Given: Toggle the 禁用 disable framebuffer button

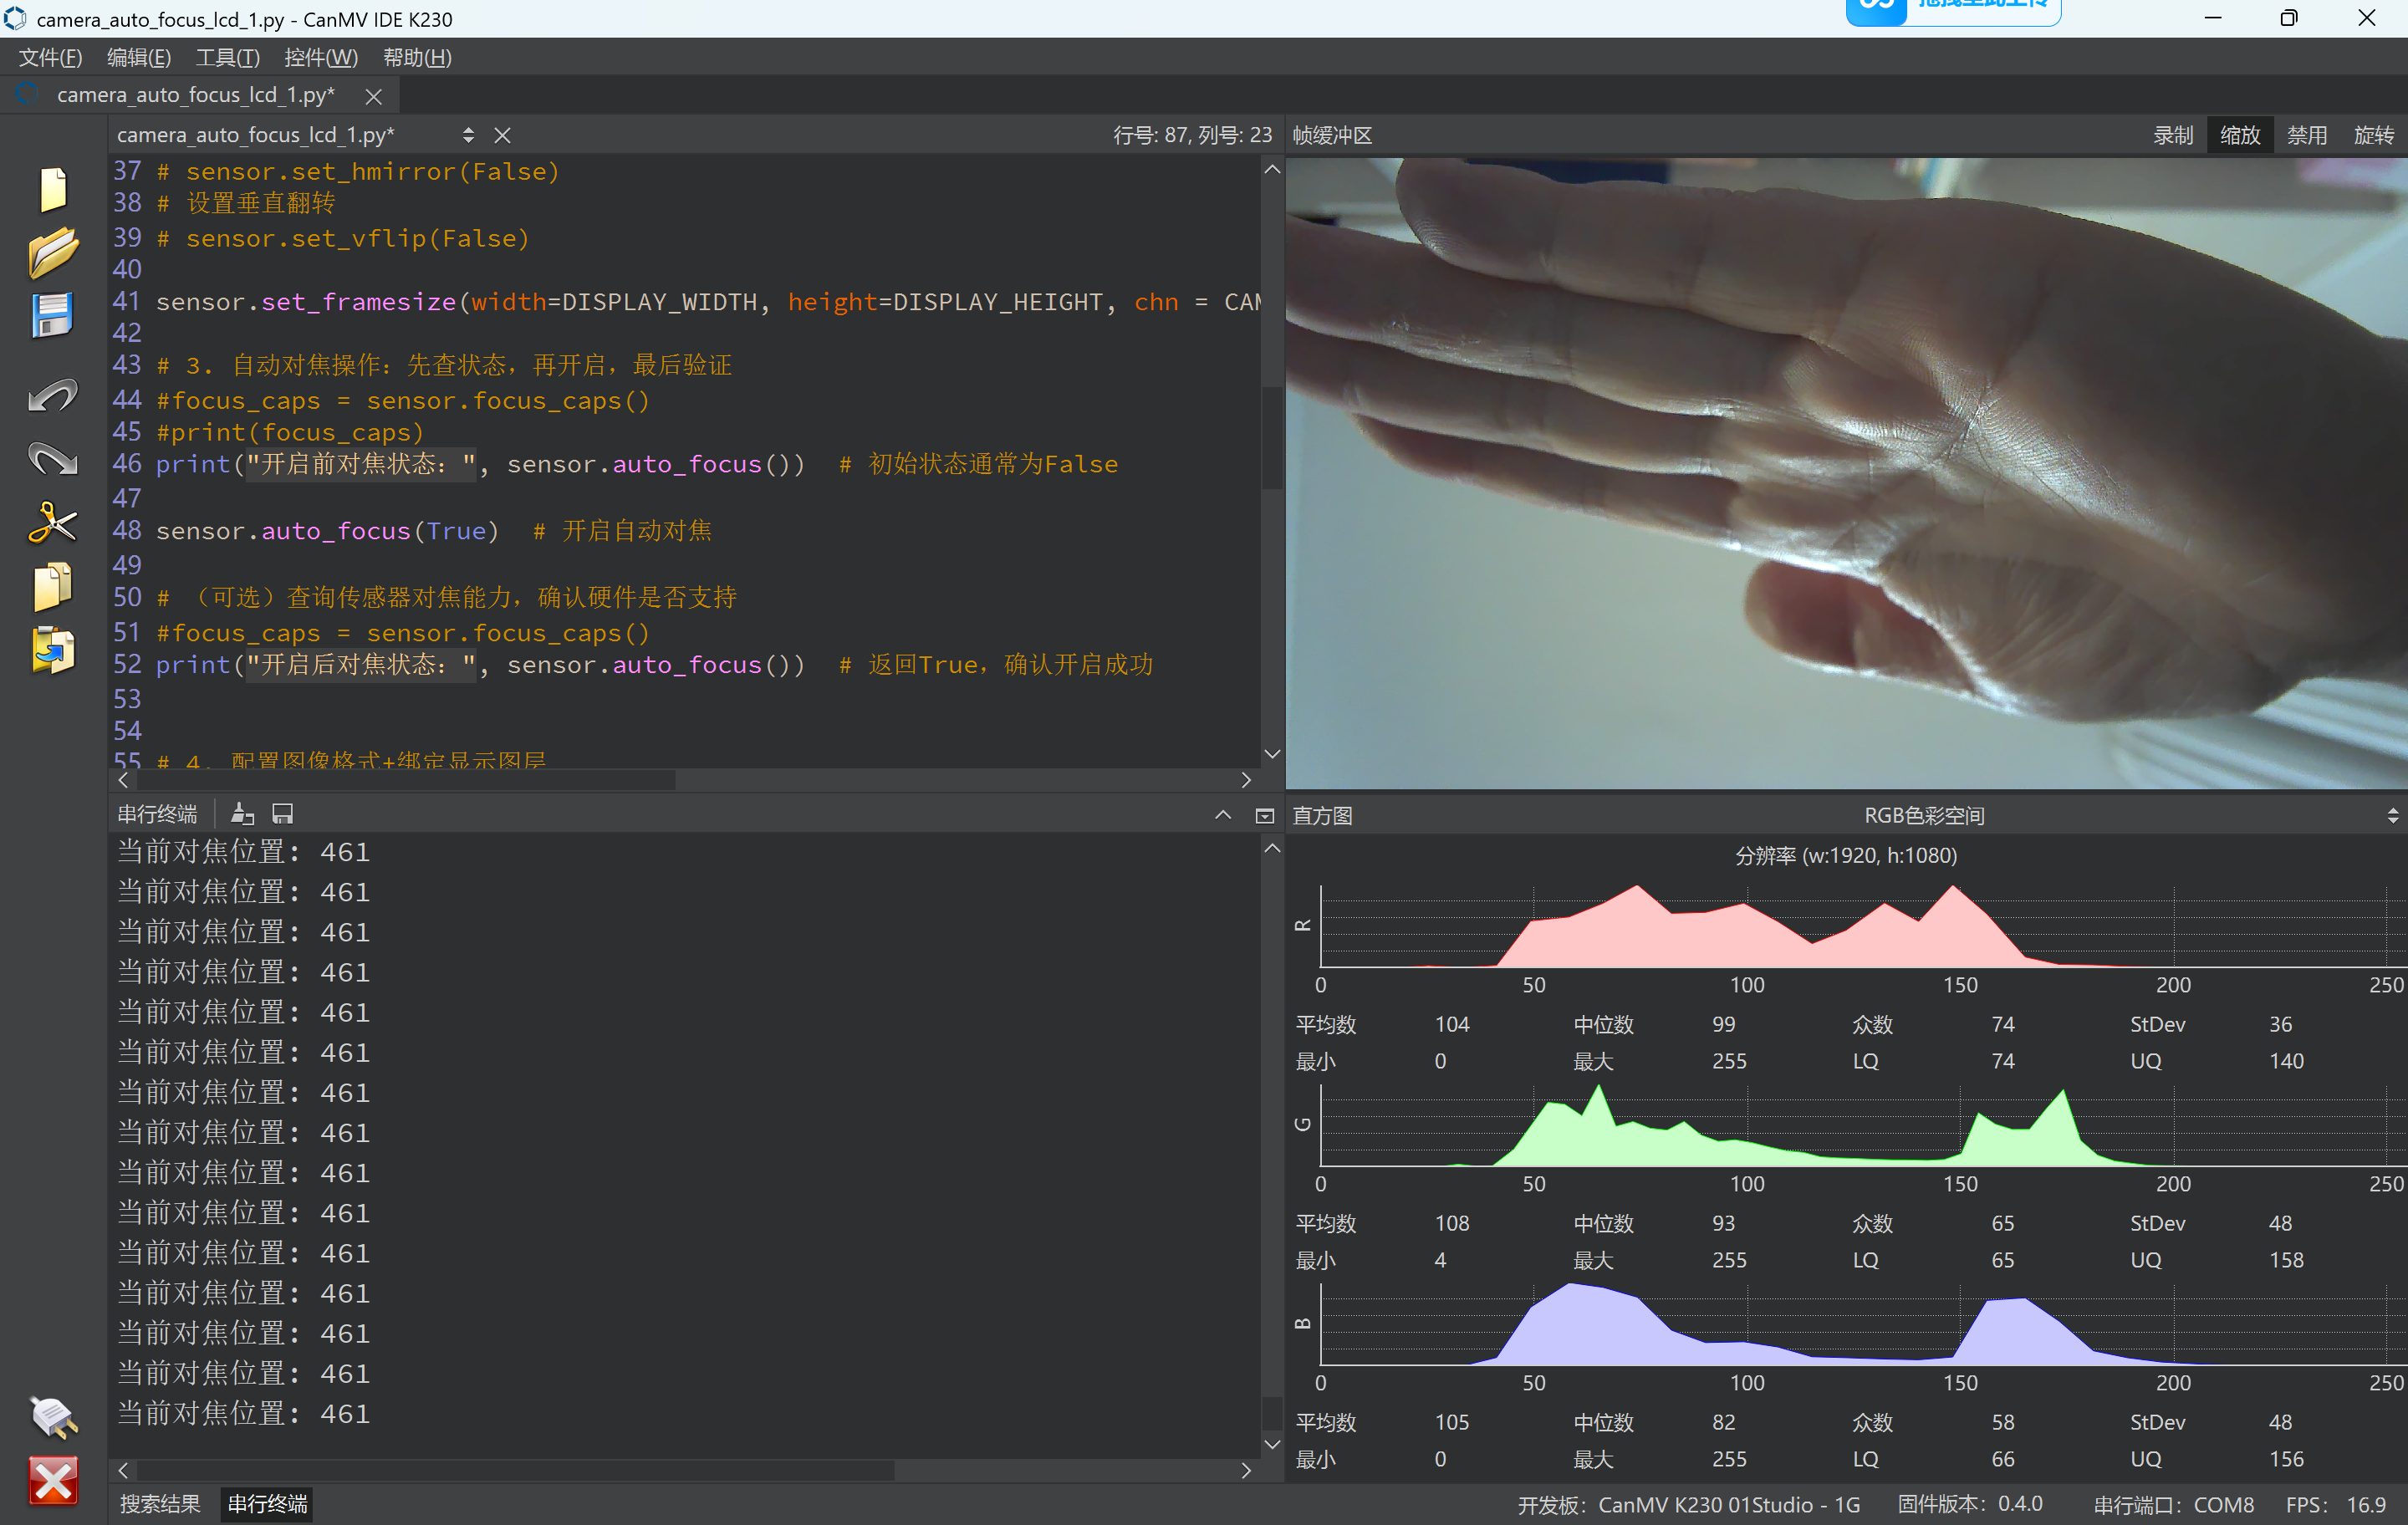Looking at the screenshot, I should click(2306, 135).
